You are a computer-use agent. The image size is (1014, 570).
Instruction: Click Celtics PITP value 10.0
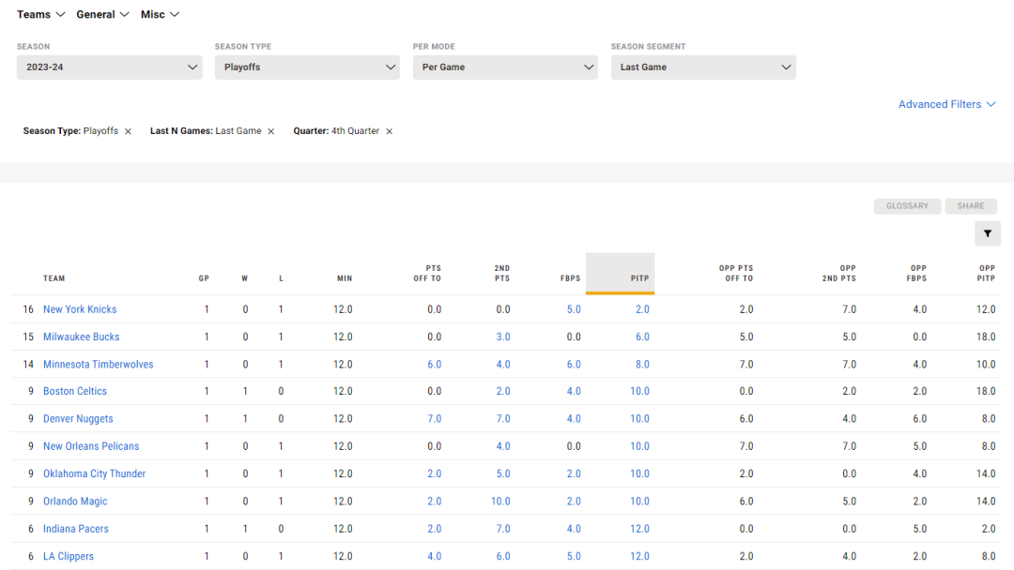pos(639,391)
